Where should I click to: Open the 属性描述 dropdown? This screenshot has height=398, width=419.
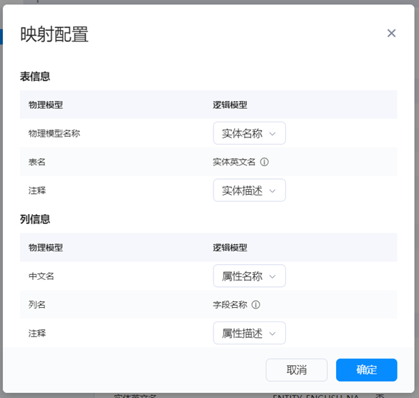coord(249,333)
